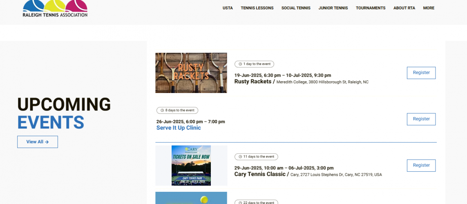Click the clock icon in '1 day to the event'

[x=240, y=64]
